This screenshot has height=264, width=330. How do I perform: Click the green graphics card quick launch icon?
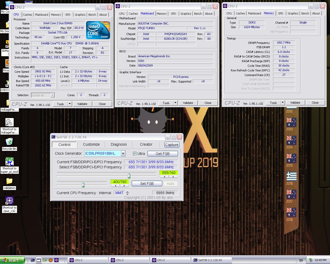(x=45, y=260)
